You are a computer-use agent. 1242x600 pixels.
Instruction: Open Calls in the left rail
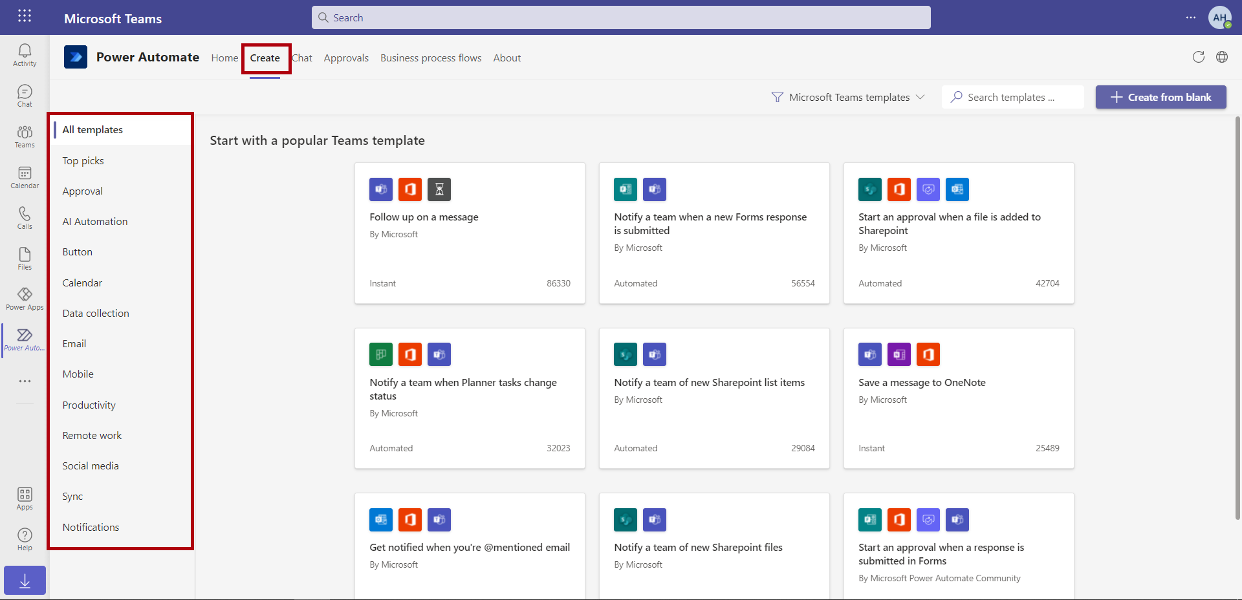[x=25, y=218]
